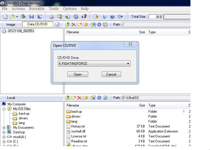Open the Help menu
This screenshot has height=150, width=210.
(84, 9)
